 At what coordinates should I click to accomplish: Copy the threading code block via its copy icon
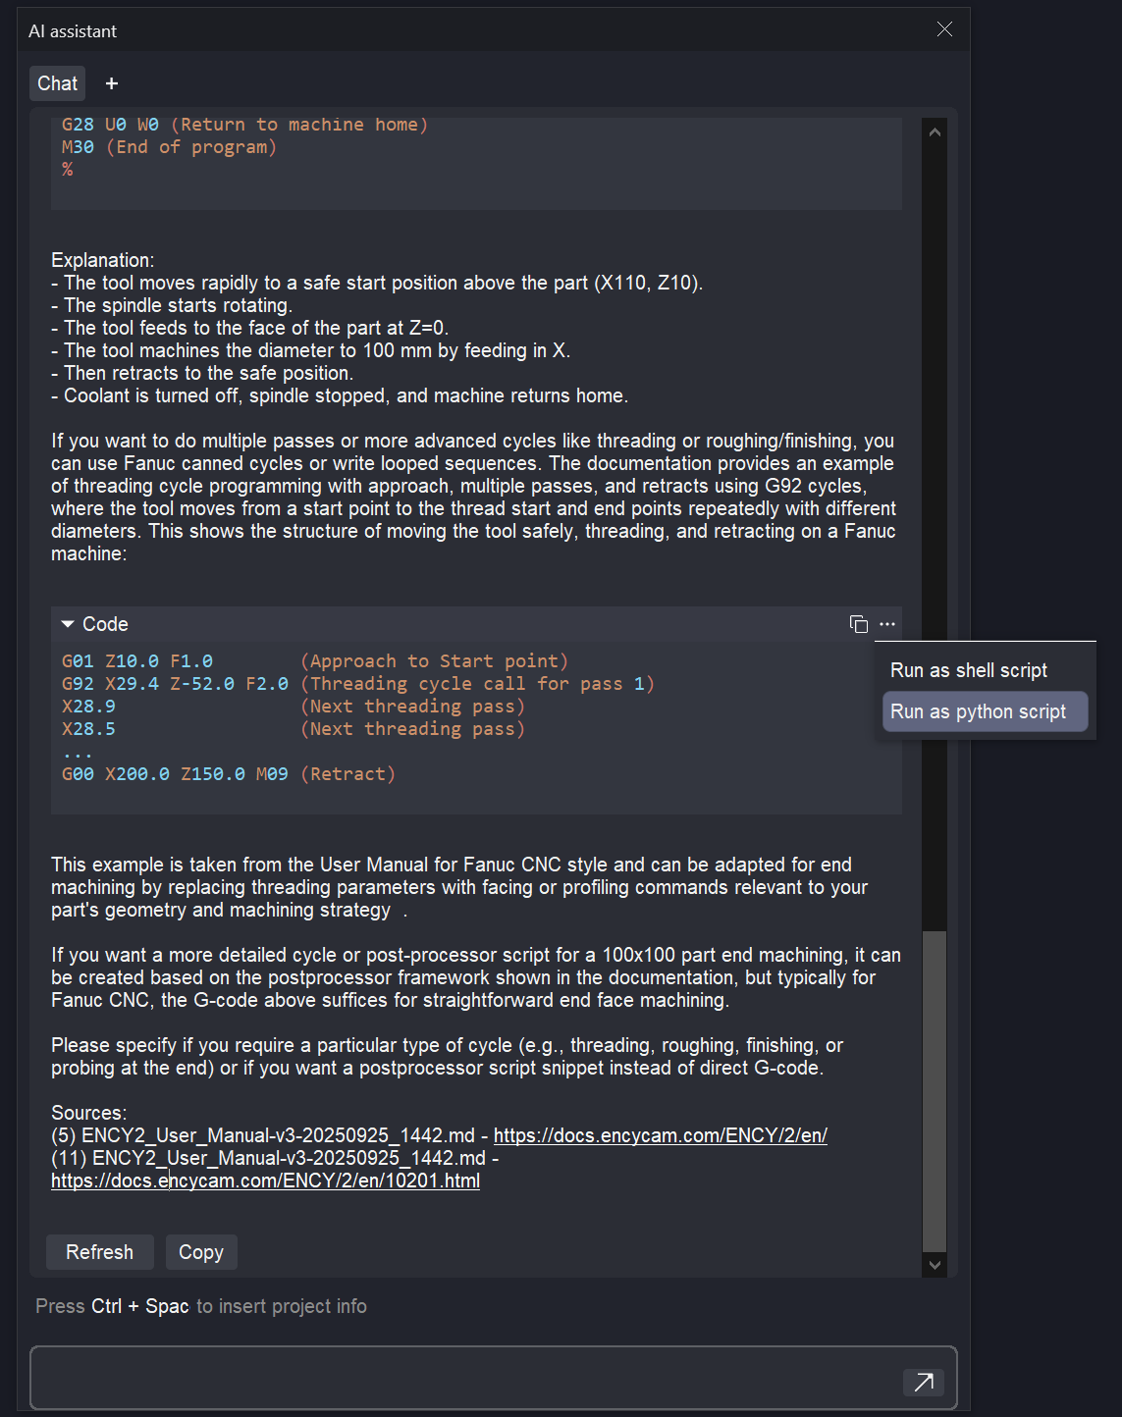click(858, 624)
